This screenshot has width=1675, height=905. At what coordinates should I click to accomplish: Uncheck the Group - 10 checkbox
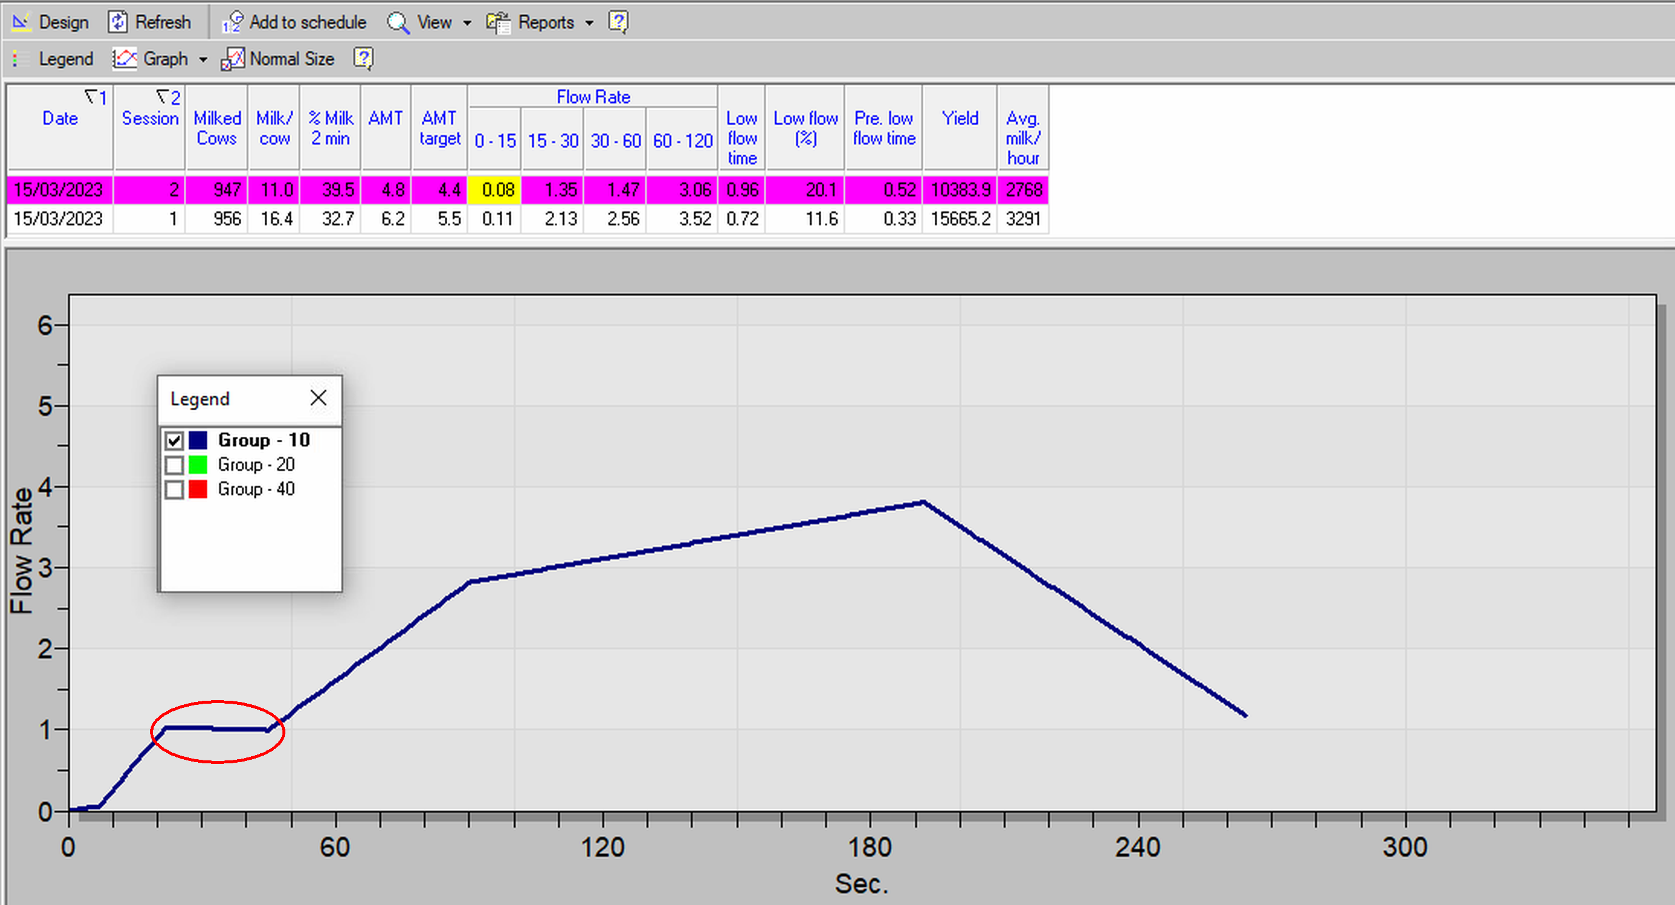[174, 440]
